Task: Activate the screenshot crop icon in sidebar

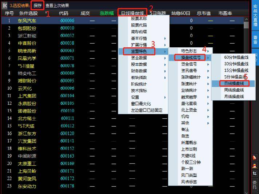Action: coord(255,173)
